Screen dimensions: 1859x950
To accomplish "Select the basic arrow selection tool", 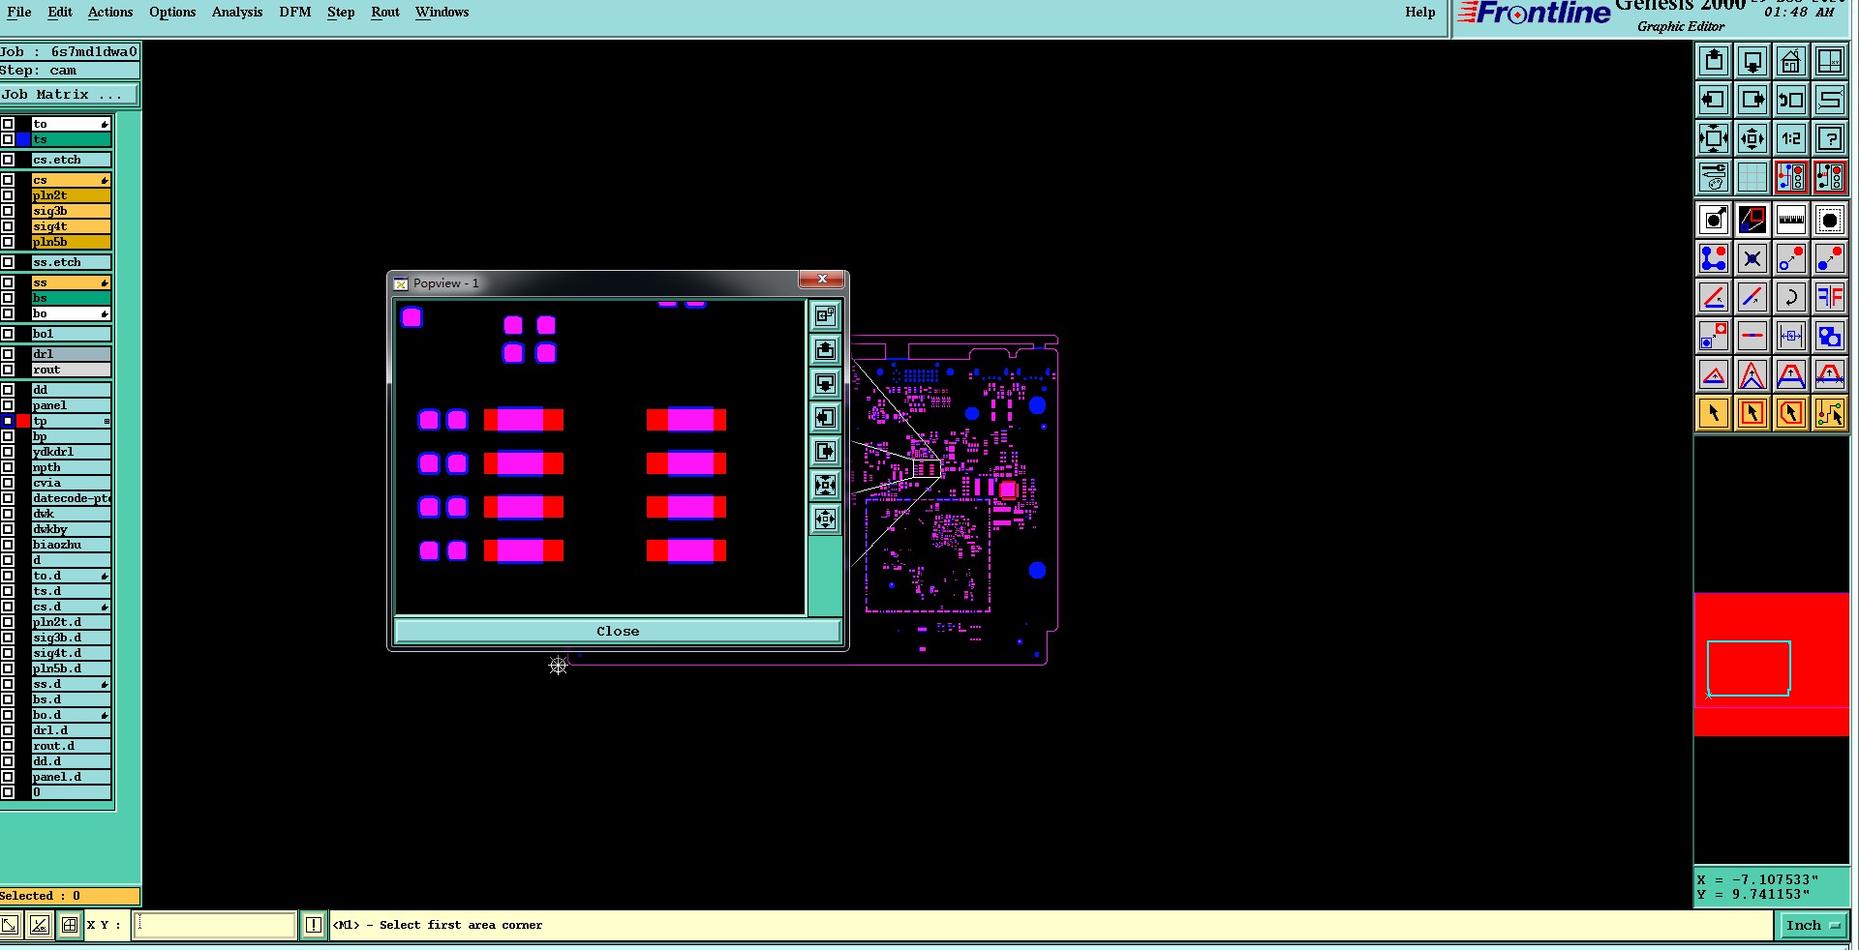I will tap(1714, 413).
